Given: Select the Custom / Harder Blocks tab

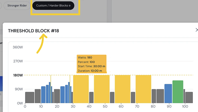Looking at the screenshot, I should coord(53,5).
